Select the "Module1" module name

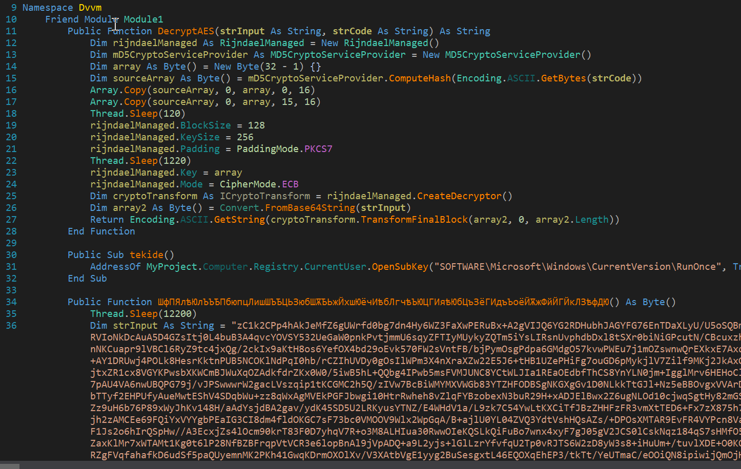click(143, 19)
